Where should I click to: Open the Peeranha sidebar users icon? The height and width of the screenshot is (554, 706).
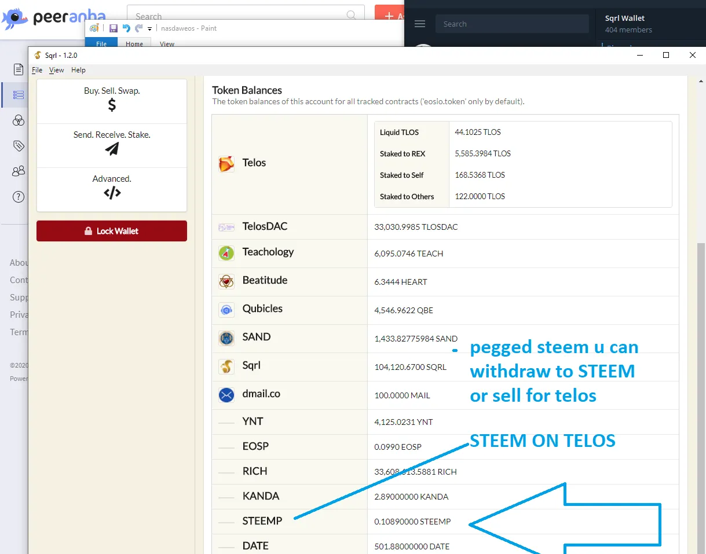tap(19, 171)
